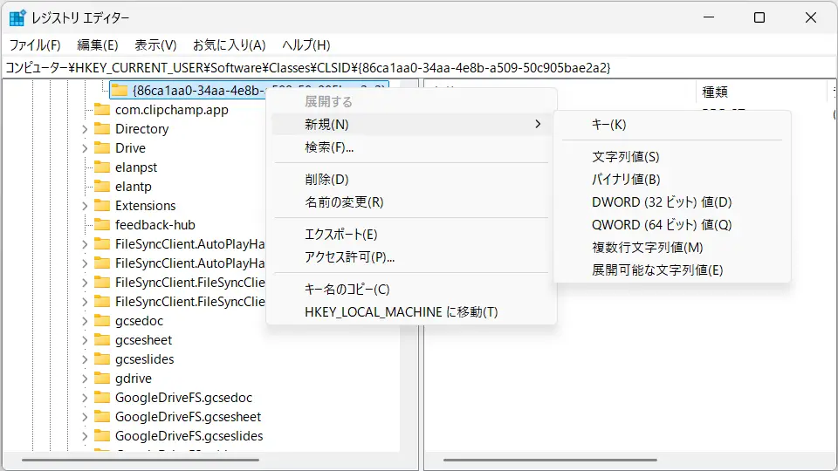
Task: Click the gcsesheet folder icon
Action: click(102, 340)
